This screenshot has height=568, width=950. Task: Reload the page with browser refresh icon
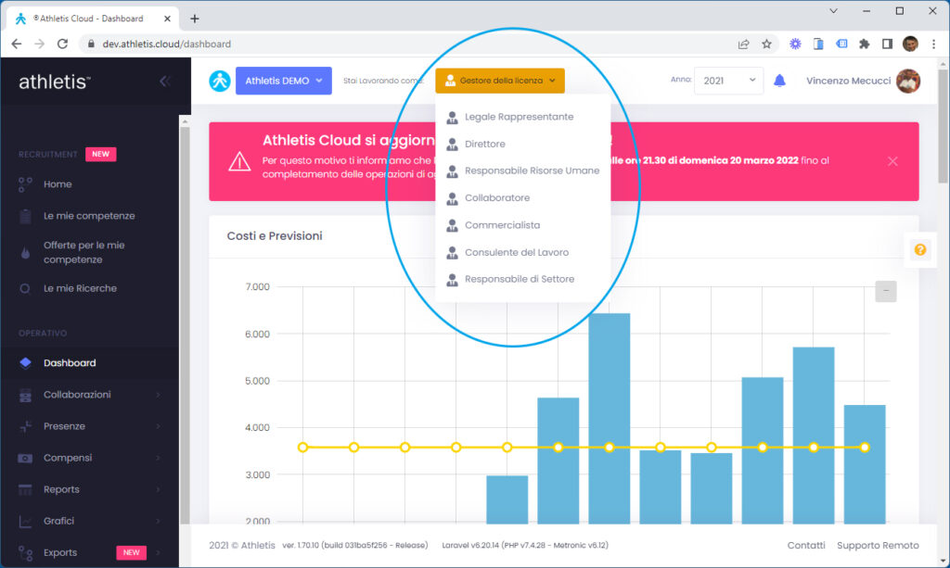tap(62, 44)
